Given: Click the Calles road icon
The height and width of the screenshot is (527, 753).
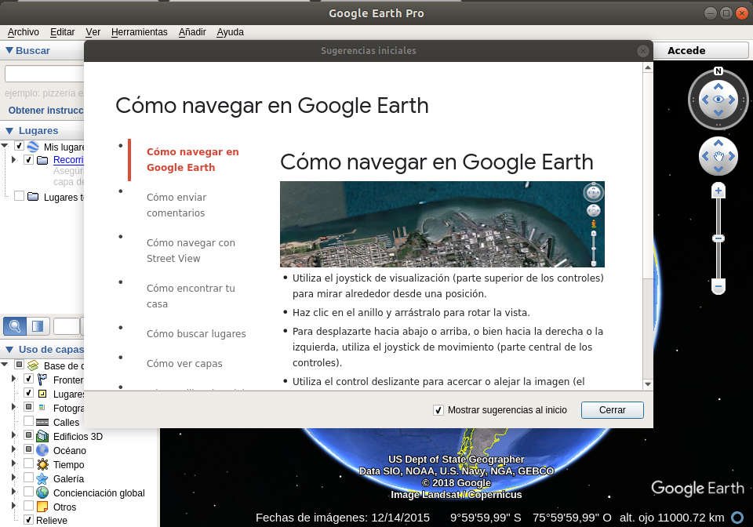Looking at the screenshot, I should click(42, 423).
